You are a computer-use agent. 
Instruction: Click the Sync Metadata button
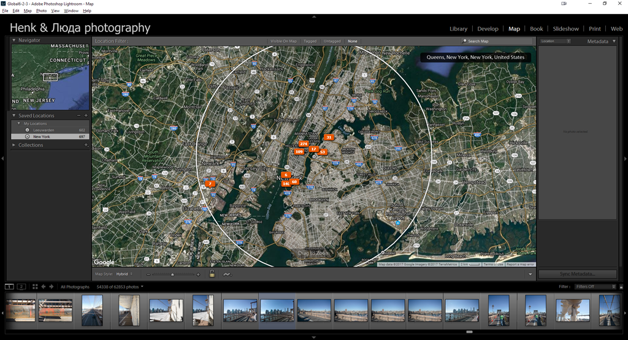coord(577,274)
